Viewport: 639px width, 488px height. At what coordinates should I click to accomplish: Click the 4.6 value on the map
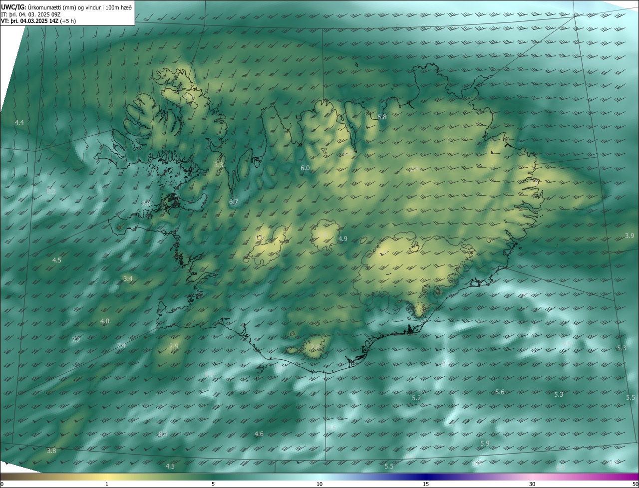pos(259,434)
